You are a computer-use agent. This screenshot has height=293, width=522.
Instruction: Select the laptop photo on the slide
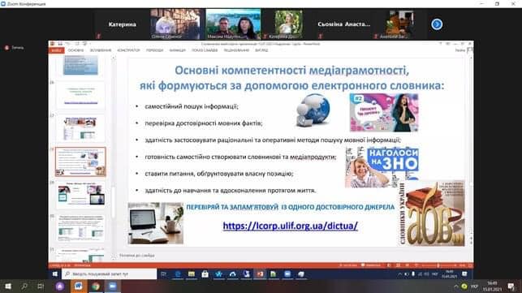click(x=156, y=223)
